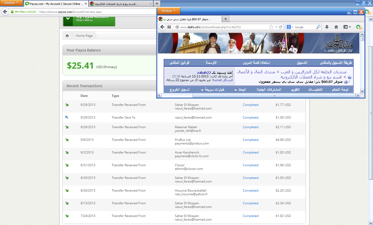
Task: Click the arrow icon on the 7/24/2013 row
Action: [67, 216]
